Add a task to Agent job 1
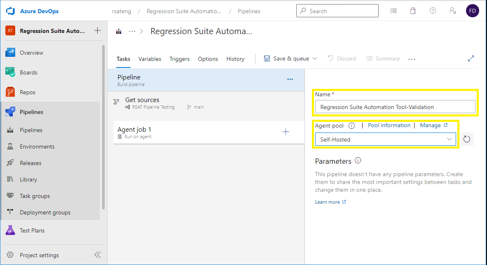This screenshot has width=487, height=265. (x=286, y=132)
